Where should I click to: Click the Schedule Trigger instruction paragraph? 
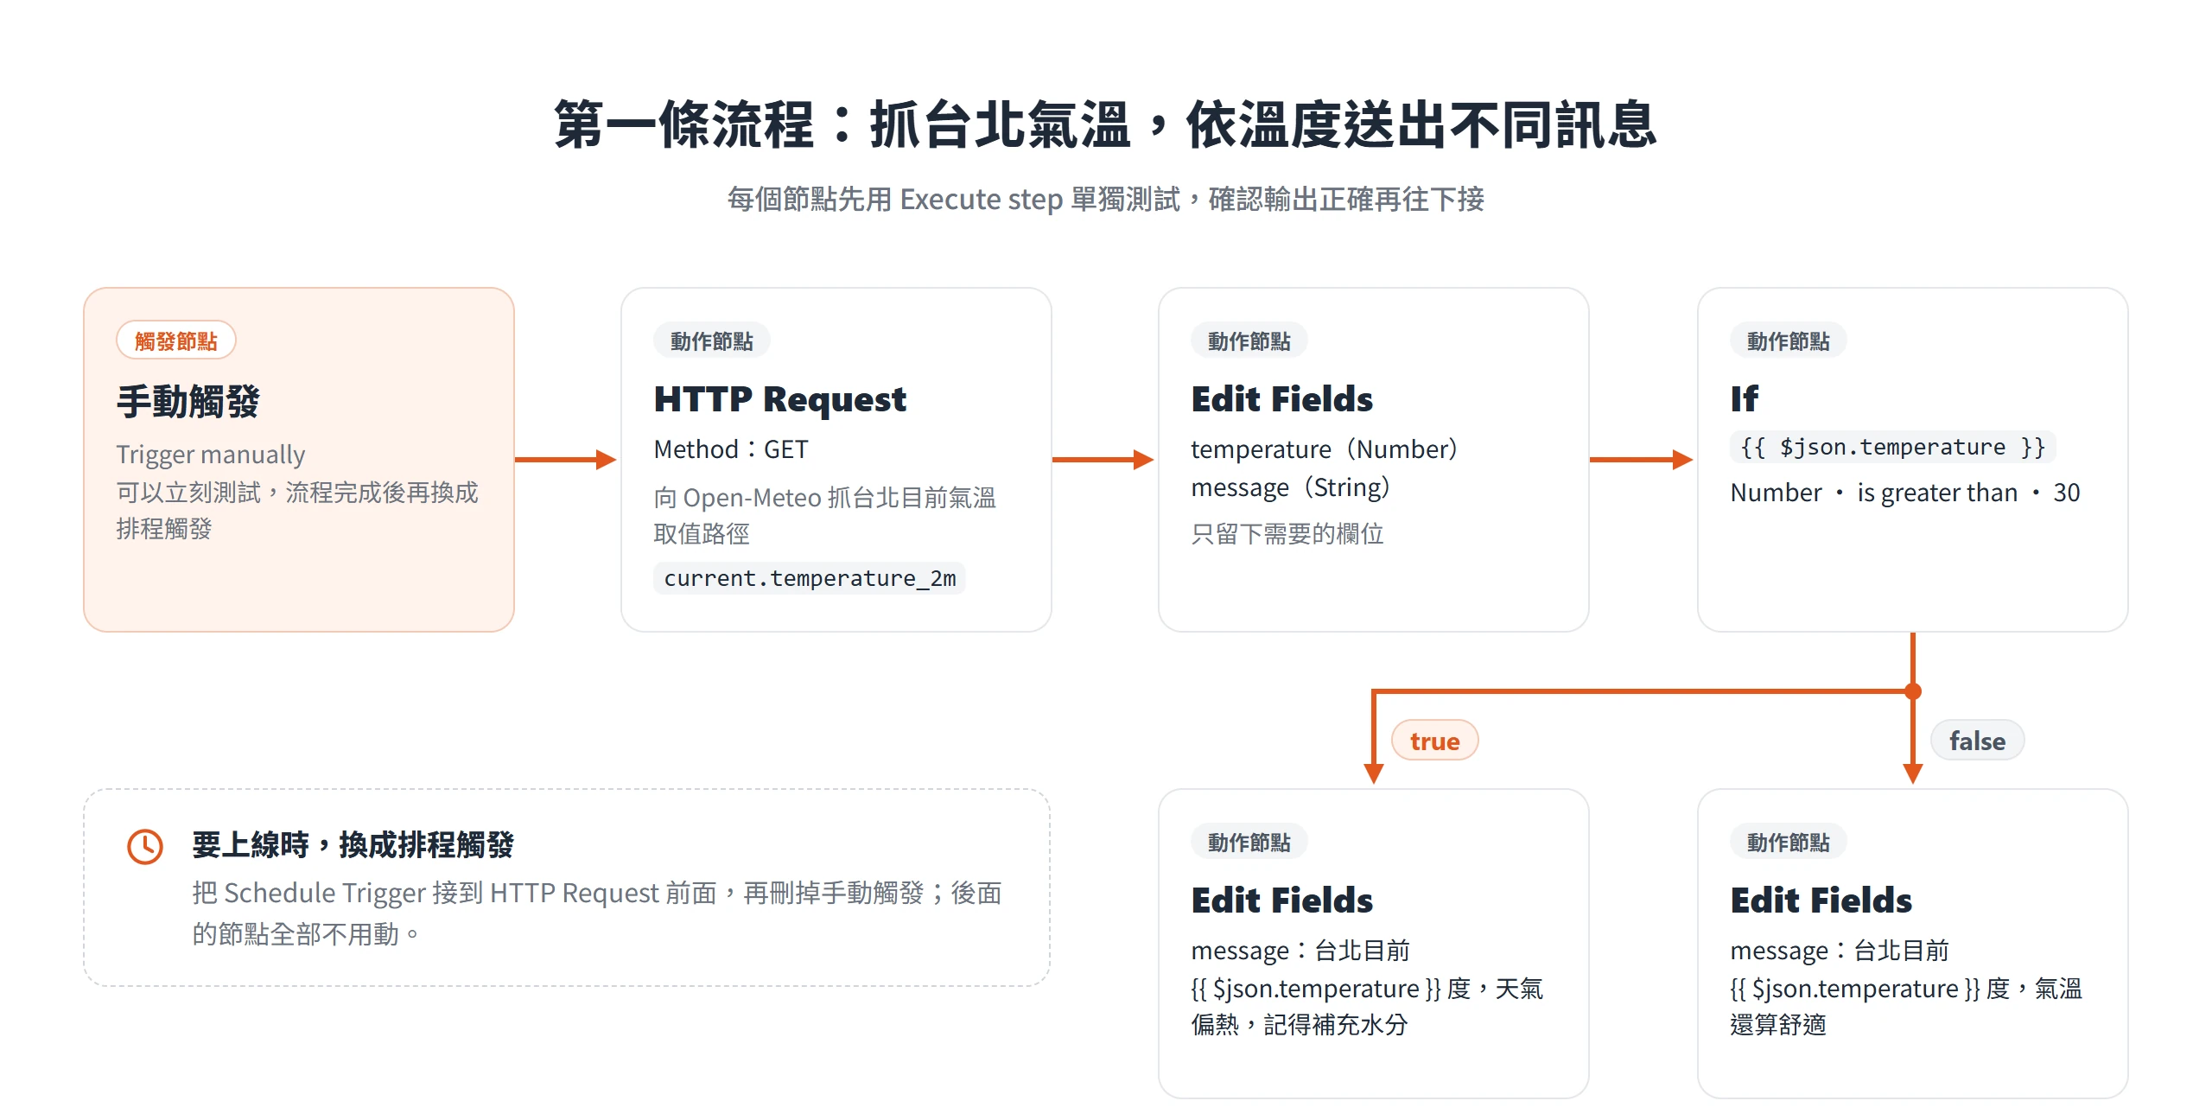point(597,913)
